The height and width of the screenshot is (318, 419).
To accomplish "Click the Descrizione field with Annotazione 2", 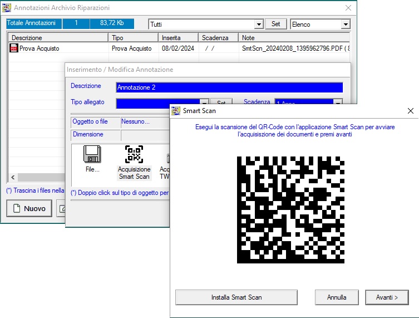I will click(x=230, y=87).
